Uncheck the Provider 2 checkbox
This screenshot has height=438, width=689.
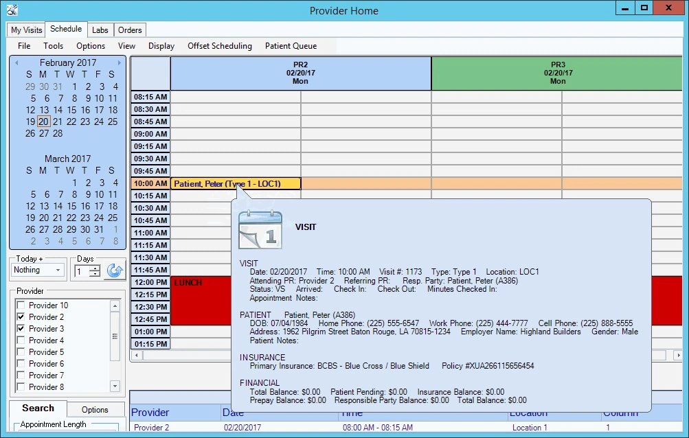(21, 316)
